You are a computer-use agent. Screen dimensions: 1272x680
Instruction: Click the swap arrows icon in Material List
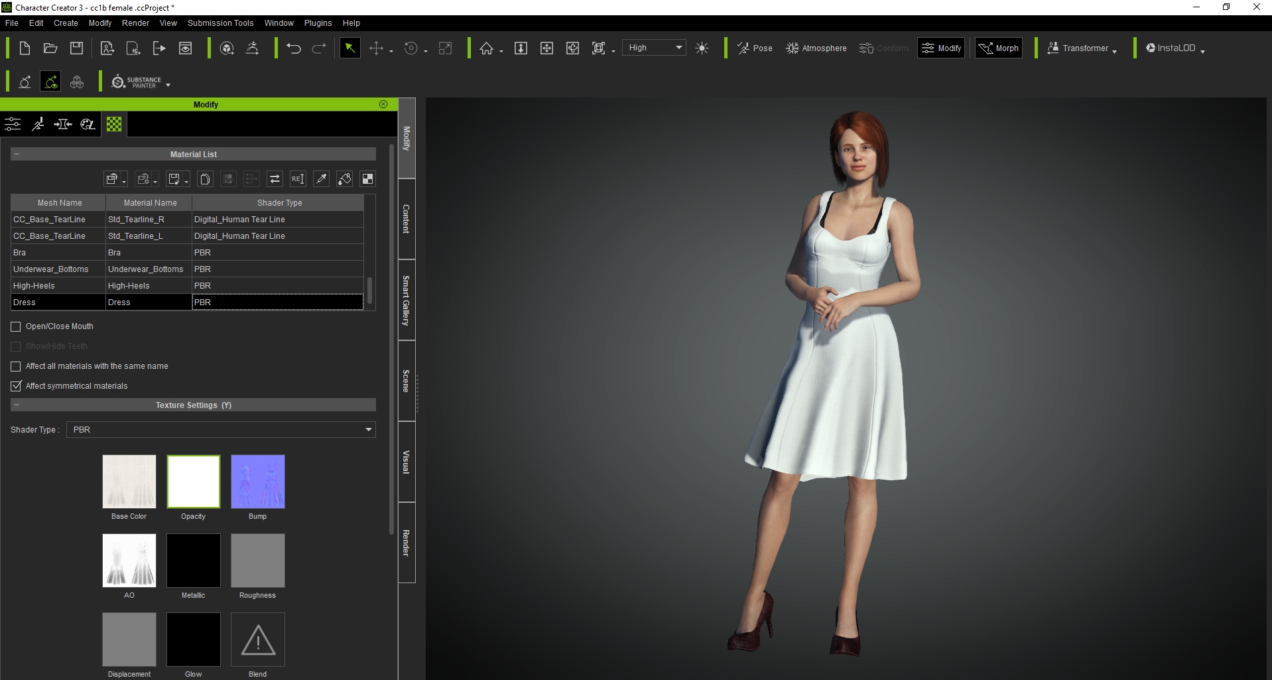click(x=275, y=178)
